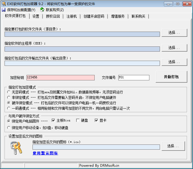The width and height of the screenshot is (193, 169).
Task: Click 选择 button for output folder
Action: pos(174,62)
